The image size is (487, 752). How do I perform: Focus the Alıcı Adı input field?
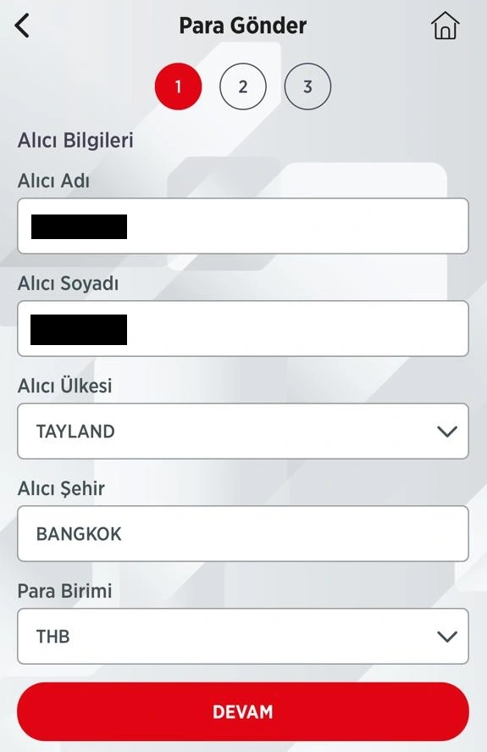click(x=243, y=226)
